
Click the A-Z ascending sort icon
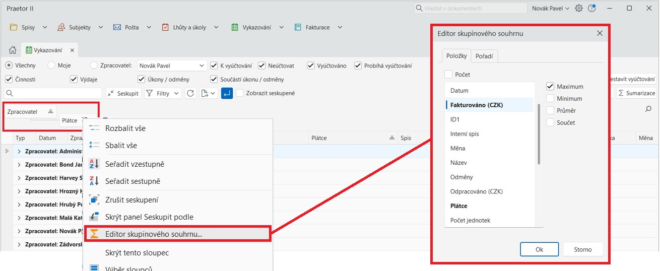point(94,164)
